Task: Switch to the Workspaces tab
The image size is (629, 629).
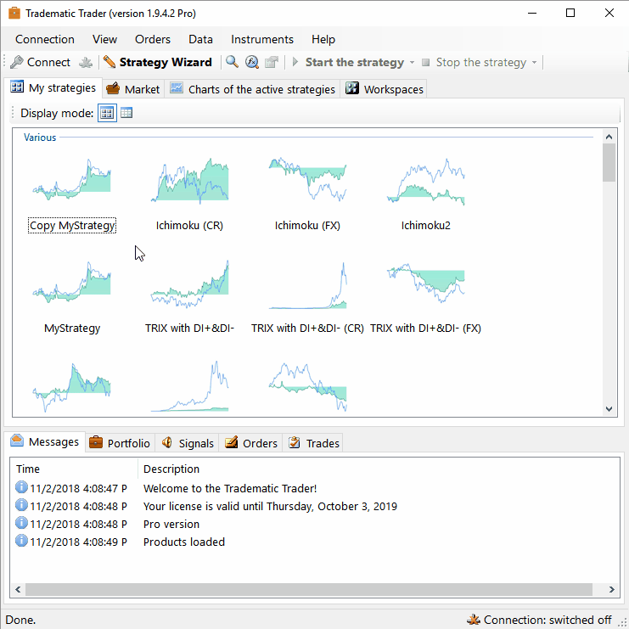Action: pyautogui.click(x=384, y=89)
